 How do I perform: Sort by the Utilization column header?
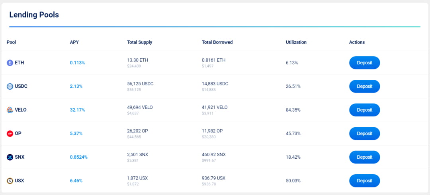pyautogui.click(x=296, y=42)
